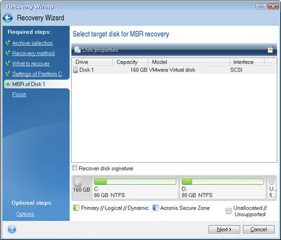Click the Next button

pos(224,229)
